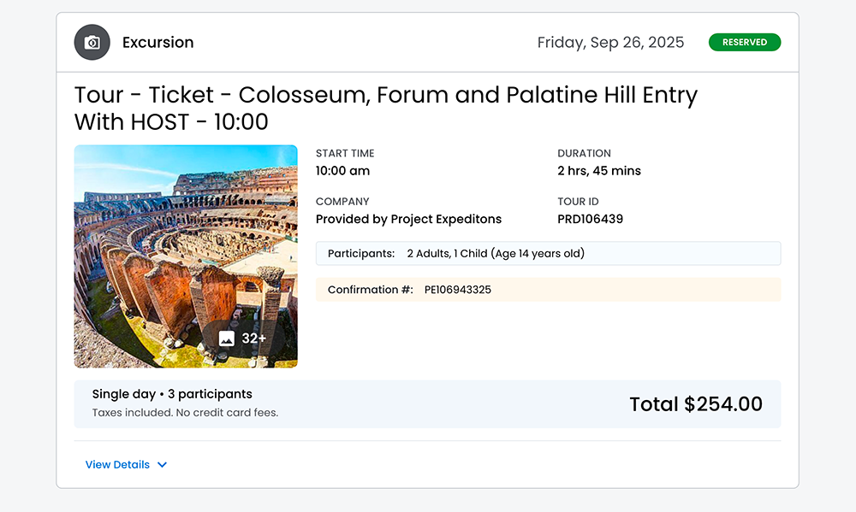Select the confirmation number PE106943325

[x=458, y=290]
